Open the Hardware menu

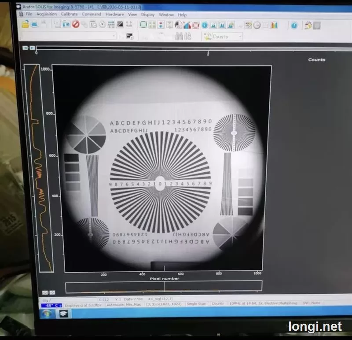(115, 15)
